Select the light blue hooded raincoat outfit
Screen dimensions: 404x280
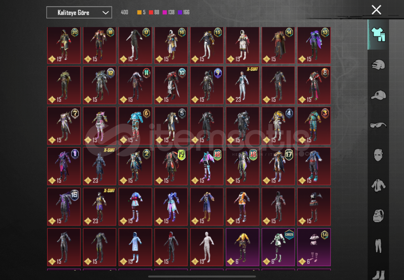click(x=135, y=247)
